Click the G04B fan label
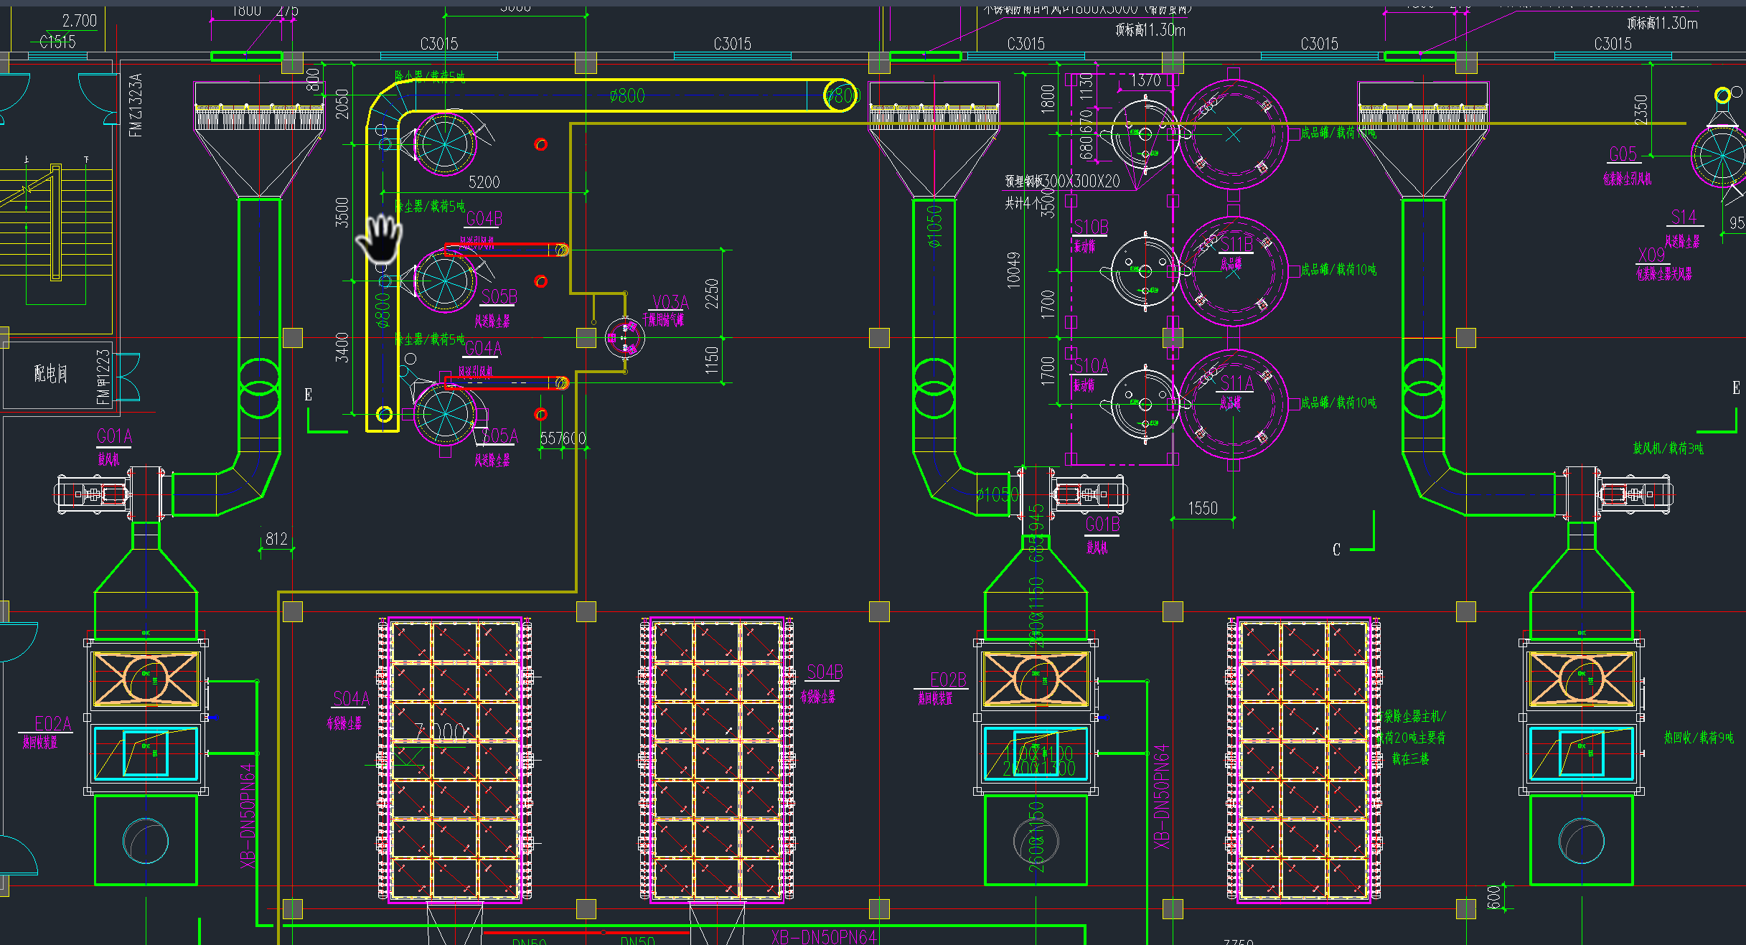1746x945 pixels. 484,218
